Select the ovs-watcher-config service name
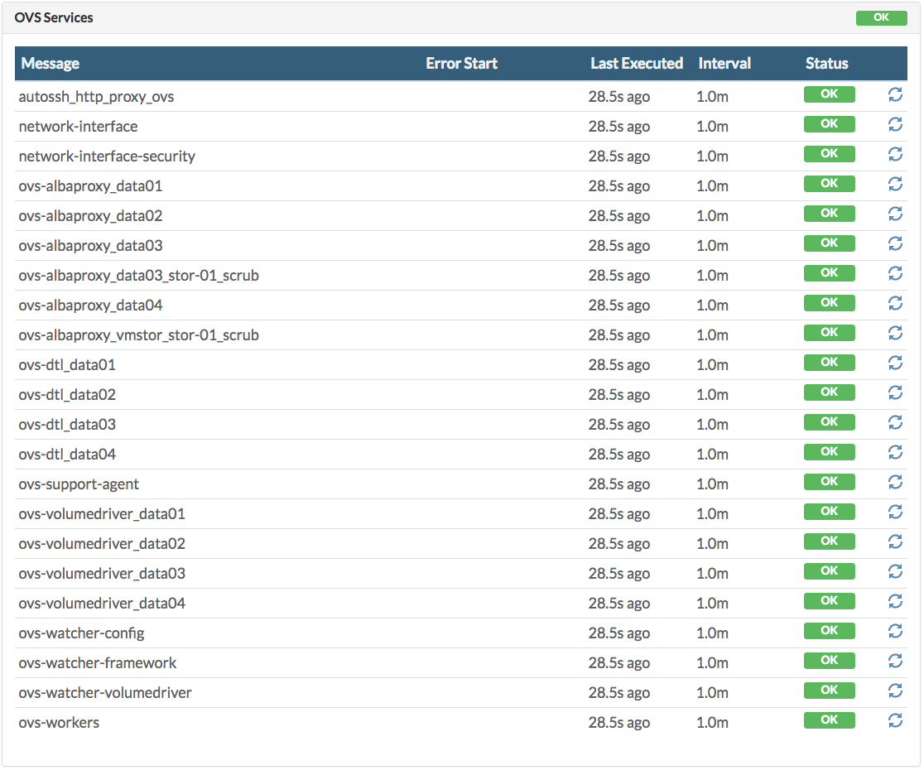Image resolution: width=924 pixels, height=770 pixels. coord(81,633)
